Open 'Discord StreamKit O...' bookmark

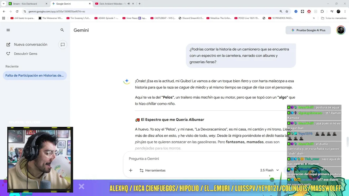(x=191, y=18)
